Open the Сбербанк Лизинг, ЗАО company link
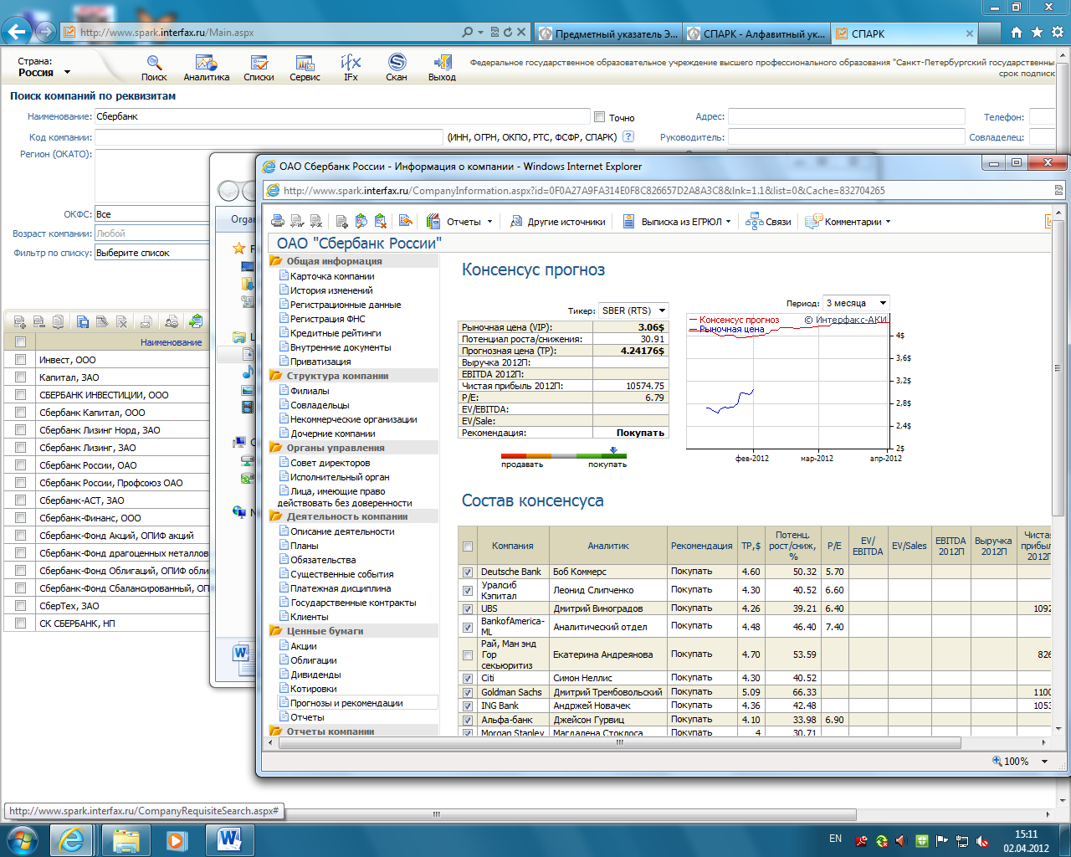The image size is (1071, 857). [87, 448]
